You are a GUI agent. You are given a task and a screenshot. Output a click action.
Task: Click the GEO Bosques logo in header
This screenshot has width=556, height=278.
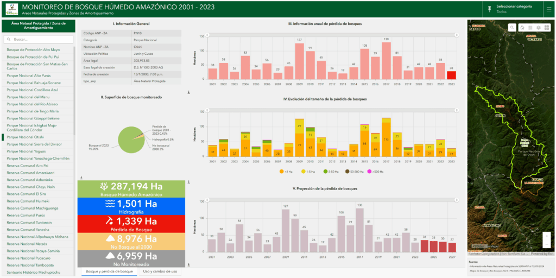(12, 9)
